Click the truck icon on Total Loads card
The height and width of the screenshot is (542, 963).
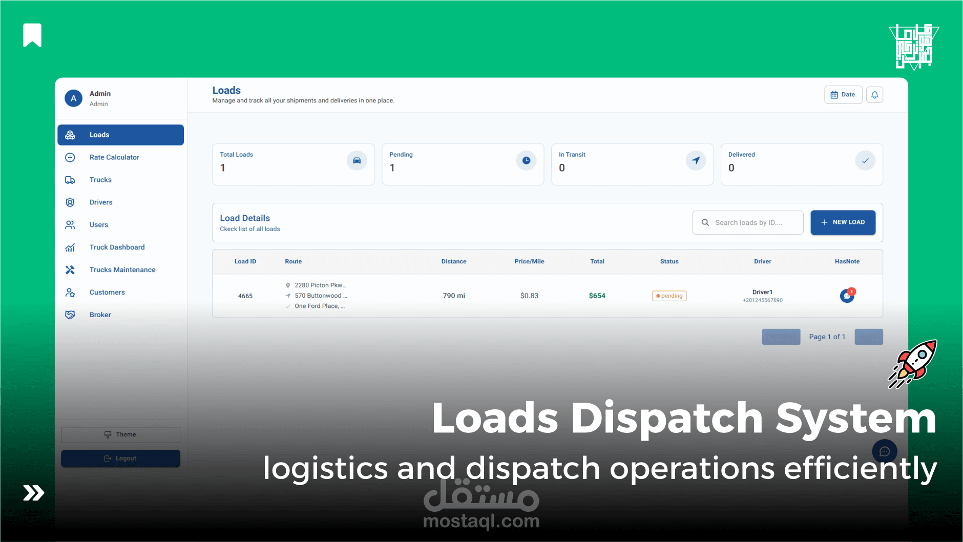click(x=357, y=160)
